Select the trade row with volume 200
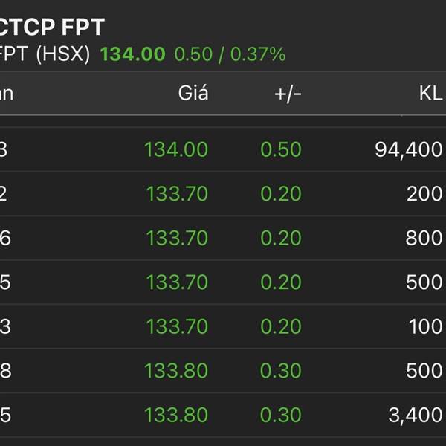This screenshot has width=446, height=446. pos(223,194)
